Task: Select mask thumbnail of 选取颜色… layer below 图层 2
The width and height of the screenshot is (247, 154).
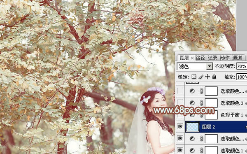Action: tap(211, 139)
